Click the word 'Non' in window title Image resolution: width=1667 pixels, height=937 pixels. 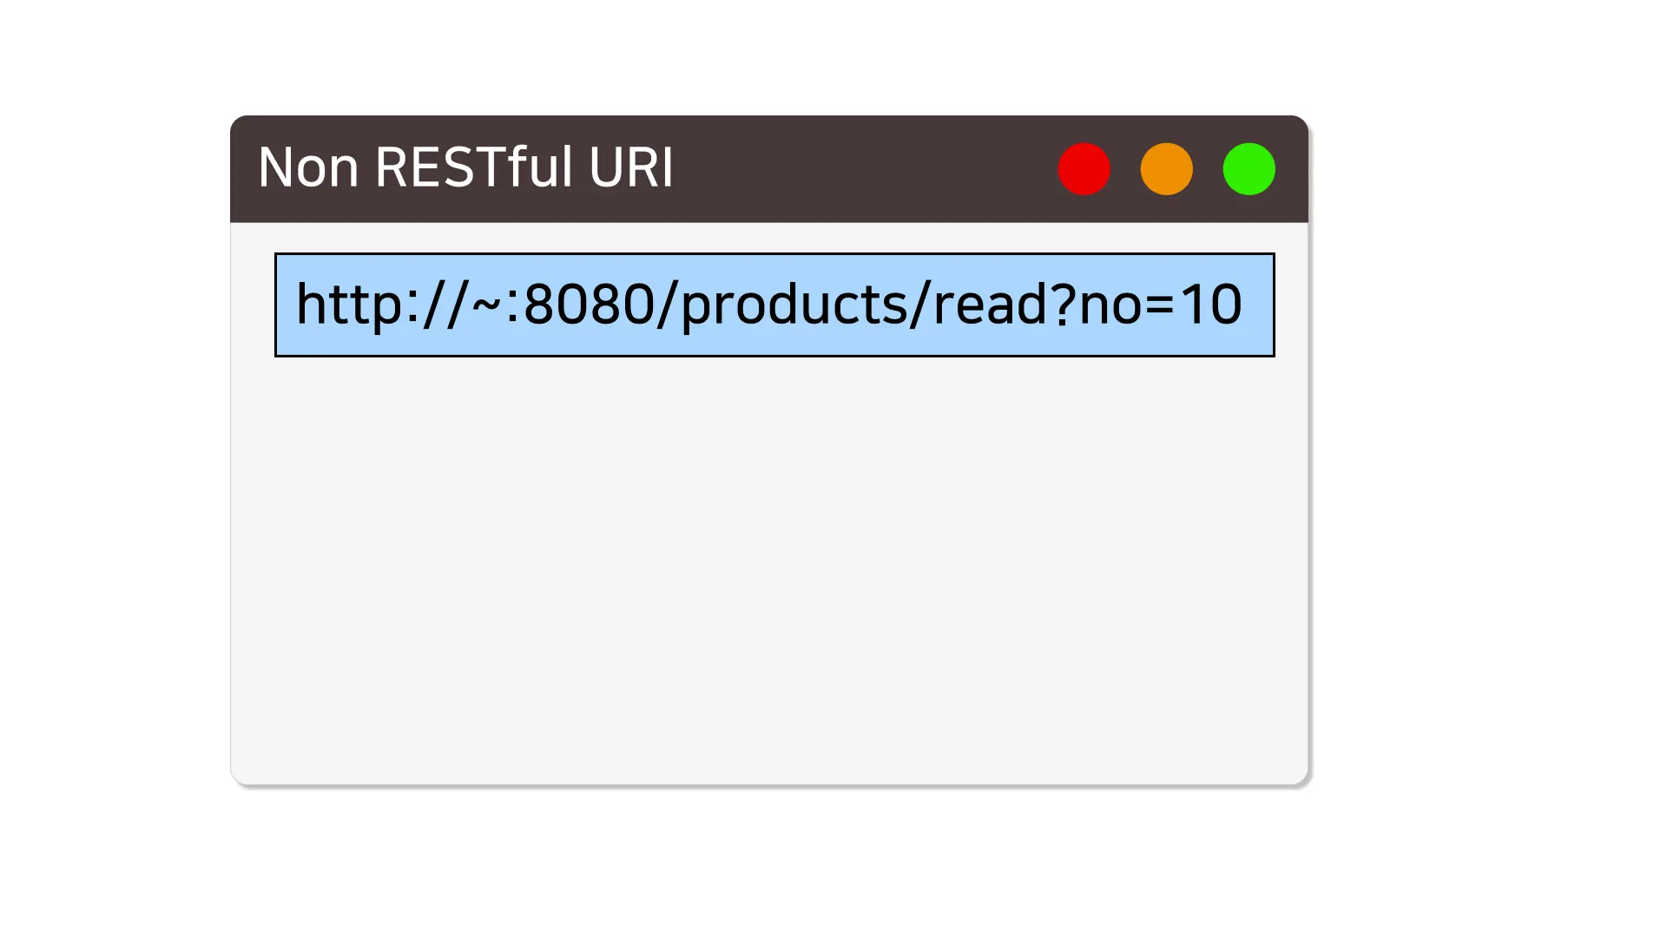pyautogui.click(x=308, y=167)
